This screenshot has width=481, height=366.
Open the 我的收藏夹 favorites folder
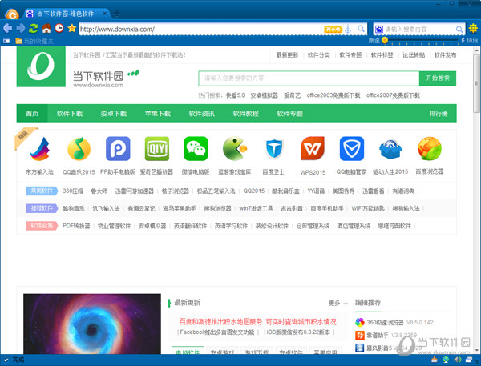click(x=34, y=41)
